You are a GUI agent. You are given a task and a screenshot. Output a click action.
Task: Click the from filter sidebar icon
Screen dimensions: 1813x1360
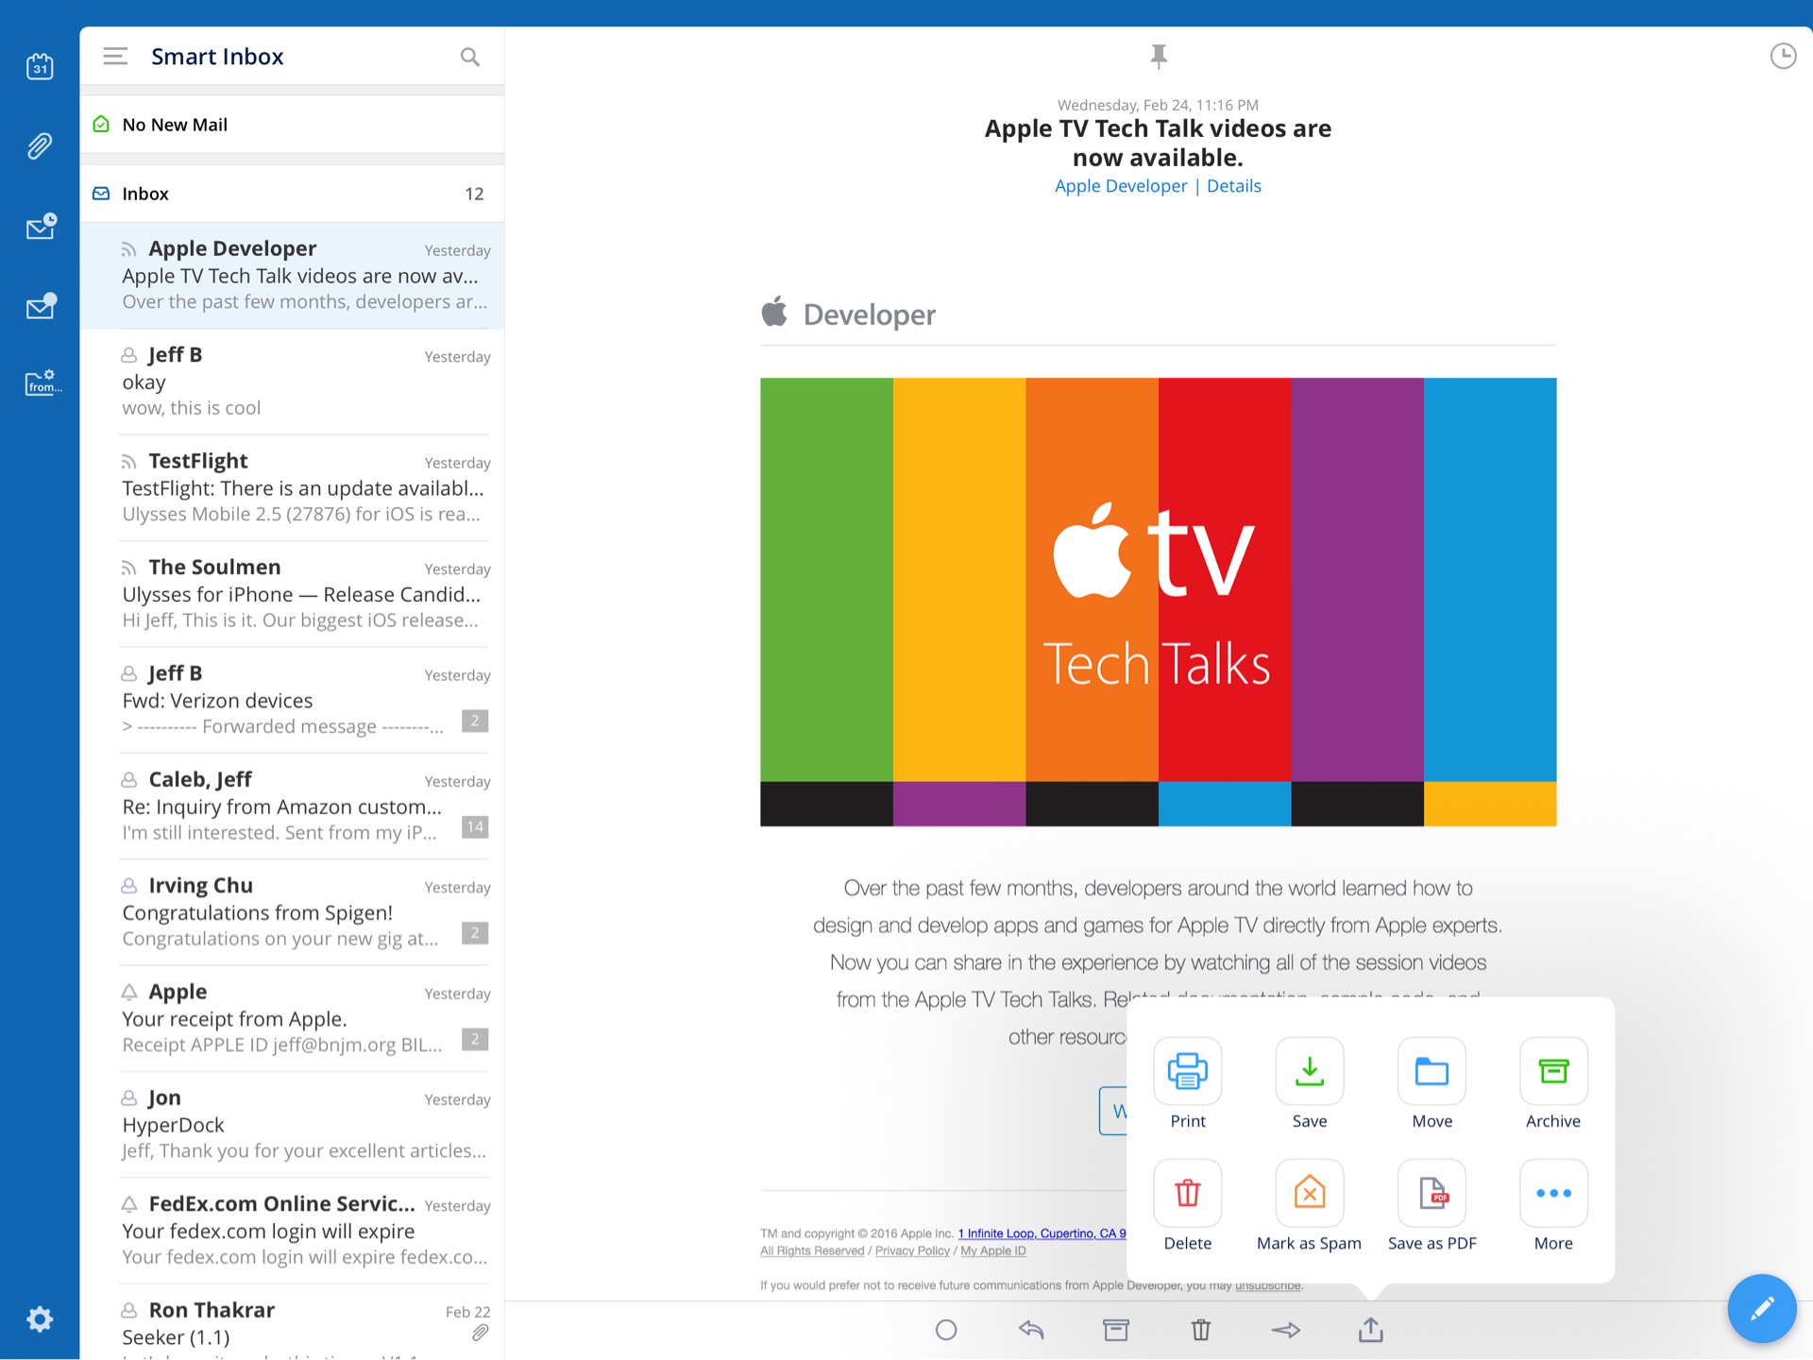[39, 387]
